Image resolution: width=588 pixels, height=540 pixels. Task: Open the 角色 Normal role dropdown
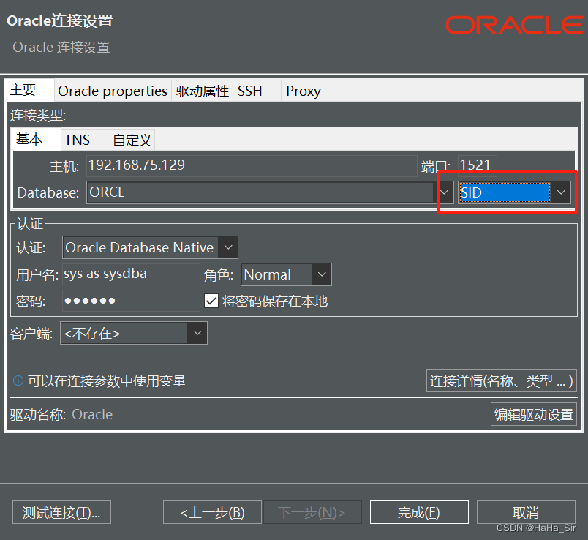coord(286,274)
